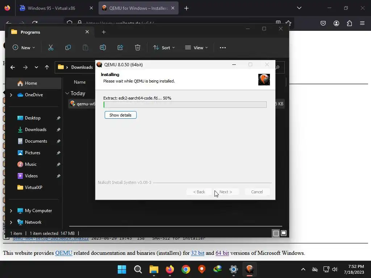
Task: Click the QEMU link on webpage
Action: pos(64,253)
